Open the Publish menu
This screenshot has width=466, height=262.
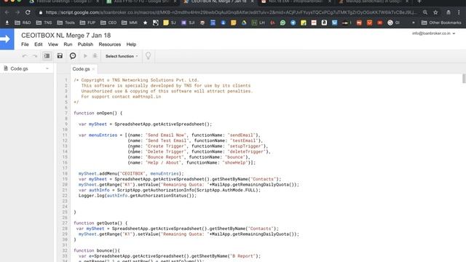point(85,44)
